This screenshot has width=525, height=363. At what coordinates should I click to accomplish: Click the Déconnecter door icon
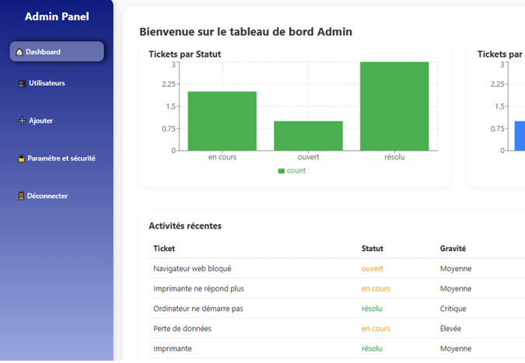point(21,196)
